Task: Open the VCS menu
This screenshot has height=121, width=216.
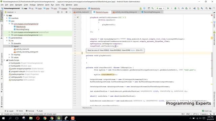Action: point(63,5)
